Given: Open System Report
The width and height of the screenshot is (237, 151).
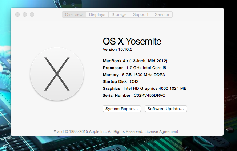Looking at the screenshot, I should 121,109.
